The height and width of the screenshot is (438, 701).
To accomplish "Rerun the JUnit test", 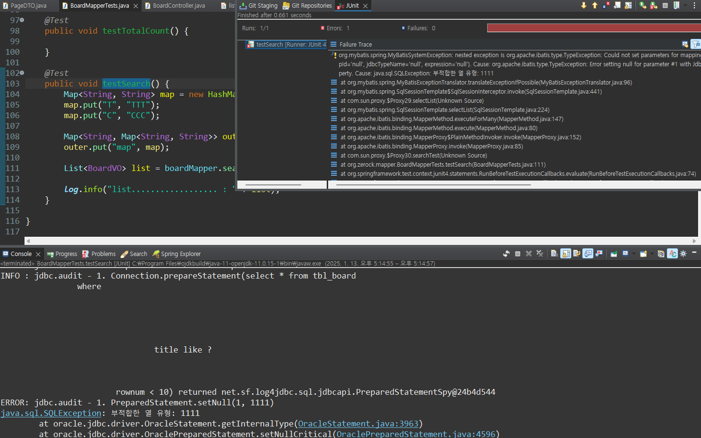I will [643, 5].
